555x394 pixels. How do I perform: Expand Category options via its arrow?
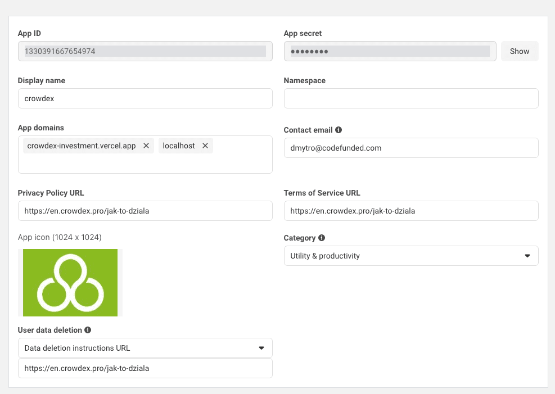point(528,256)
